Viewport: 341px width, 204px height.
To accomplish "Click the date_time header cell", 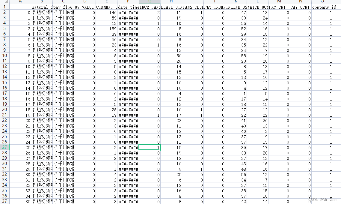I will (x=128, y=7).
